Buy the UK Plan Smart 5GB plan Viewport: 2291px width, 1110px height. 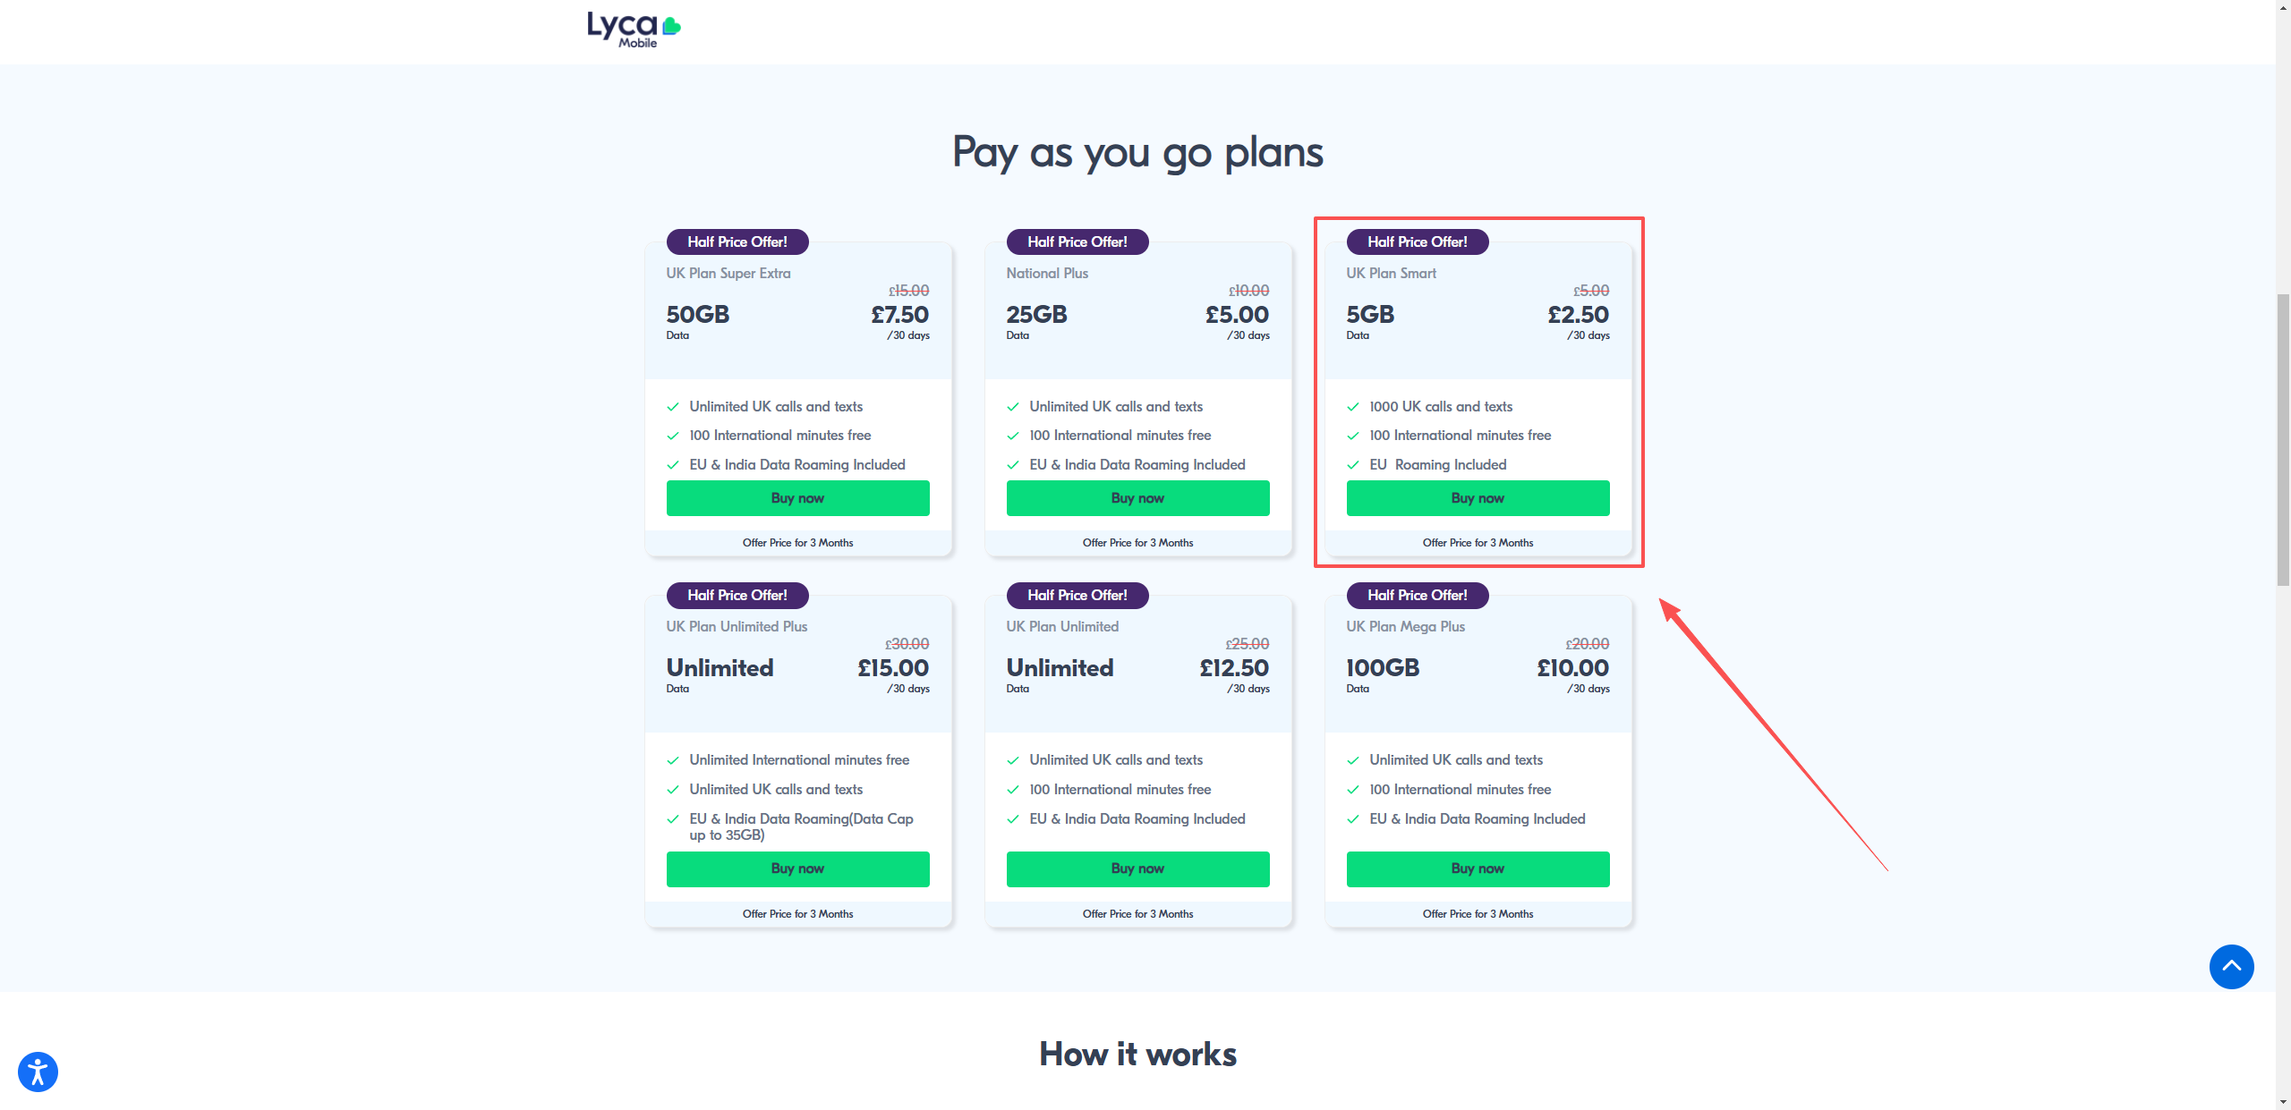point(1478,498)
